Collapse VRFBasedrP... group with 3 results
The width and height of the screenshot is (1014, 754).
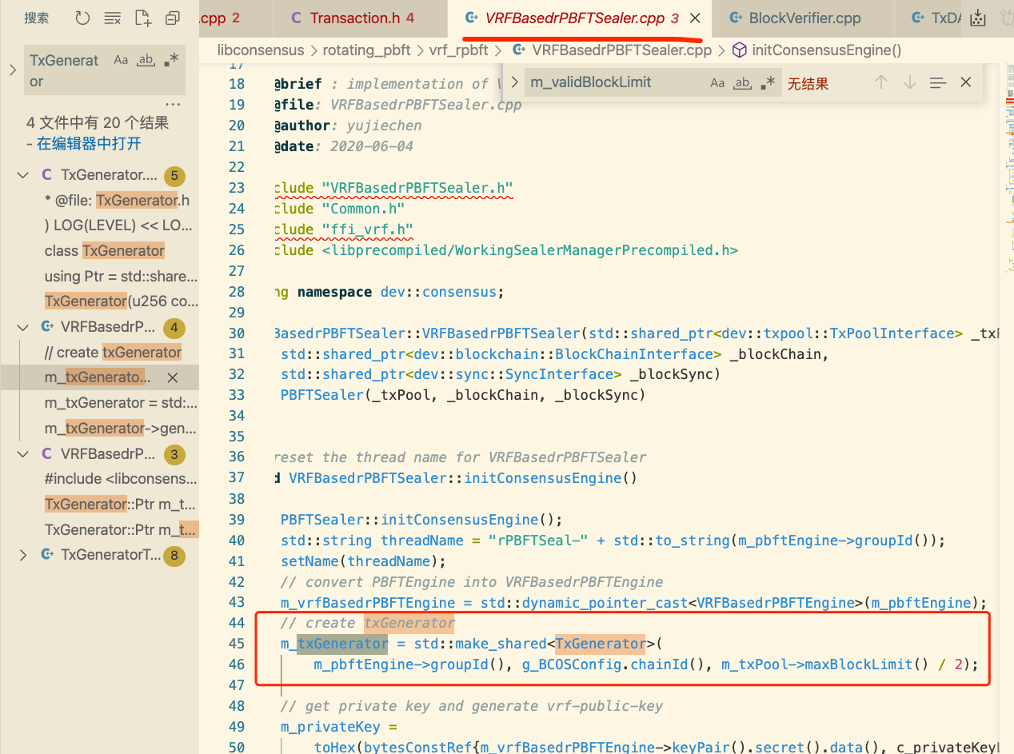[23, 454]
